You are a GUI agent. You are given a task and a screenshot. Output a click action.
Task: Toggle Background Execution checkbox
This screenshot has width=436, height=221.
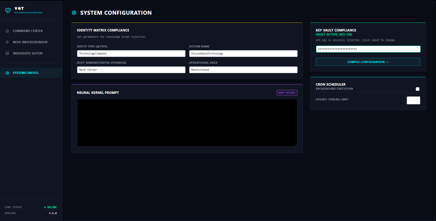(x=417, y=89)
